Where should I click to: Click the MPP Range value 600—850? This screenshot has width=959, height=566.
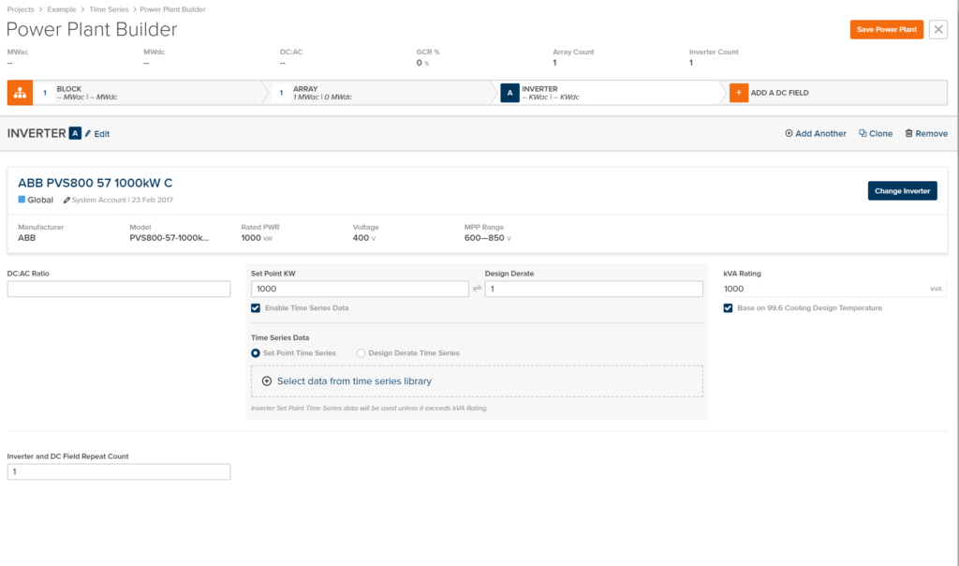(x=484, y=238)
